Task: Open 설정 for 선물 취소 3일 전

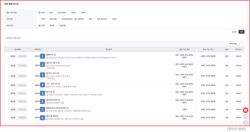Action: 226,65
